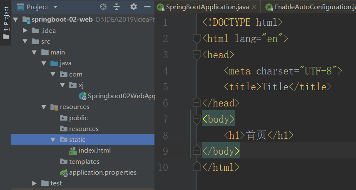Select the templates folder

pos(84,161)
